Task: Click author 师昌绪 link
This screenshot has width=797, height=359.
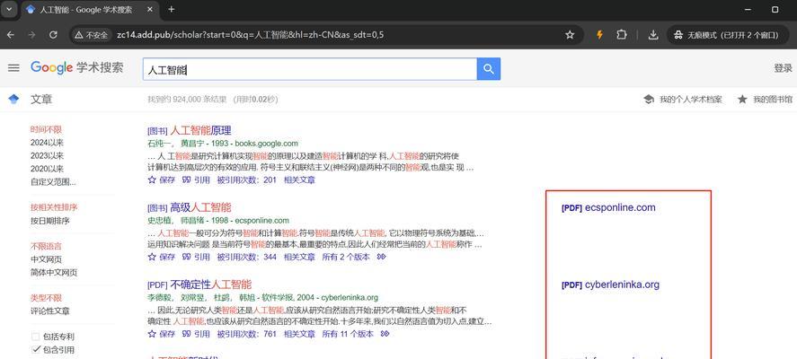Action: (192, 221)
